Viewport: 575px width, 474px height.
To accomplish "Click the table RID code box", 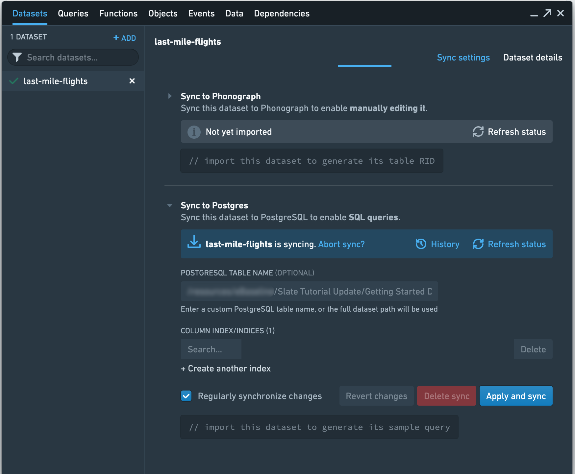I will coord(312,161).
